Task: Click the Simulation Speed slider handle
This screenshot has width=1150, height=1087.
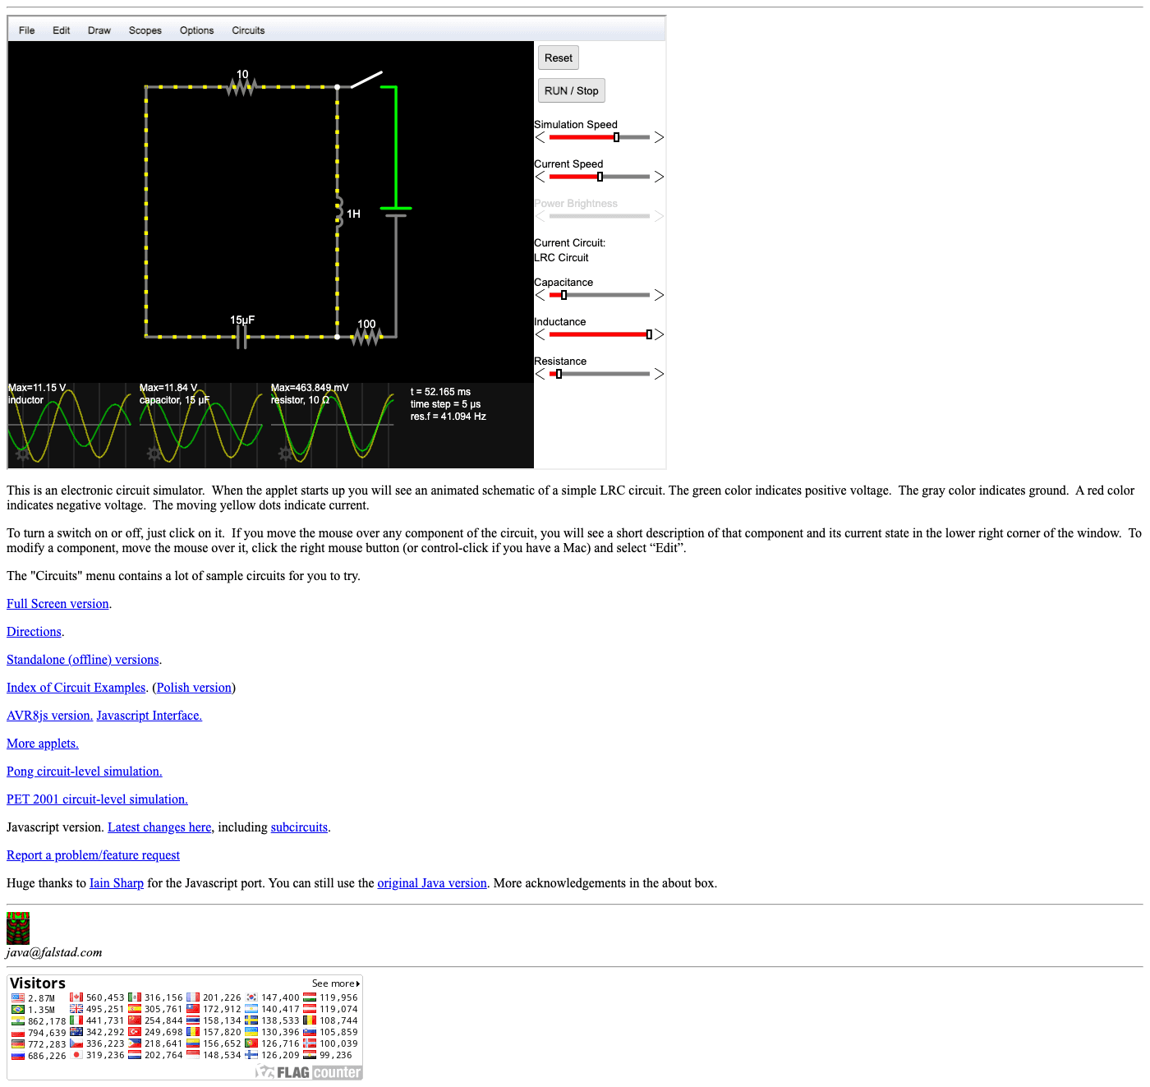Action: pos(616,137)
